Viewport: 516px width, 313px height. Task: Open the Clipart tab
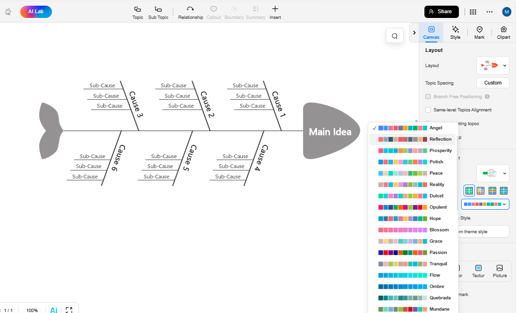pyautogui.click(x=503, y=32)
